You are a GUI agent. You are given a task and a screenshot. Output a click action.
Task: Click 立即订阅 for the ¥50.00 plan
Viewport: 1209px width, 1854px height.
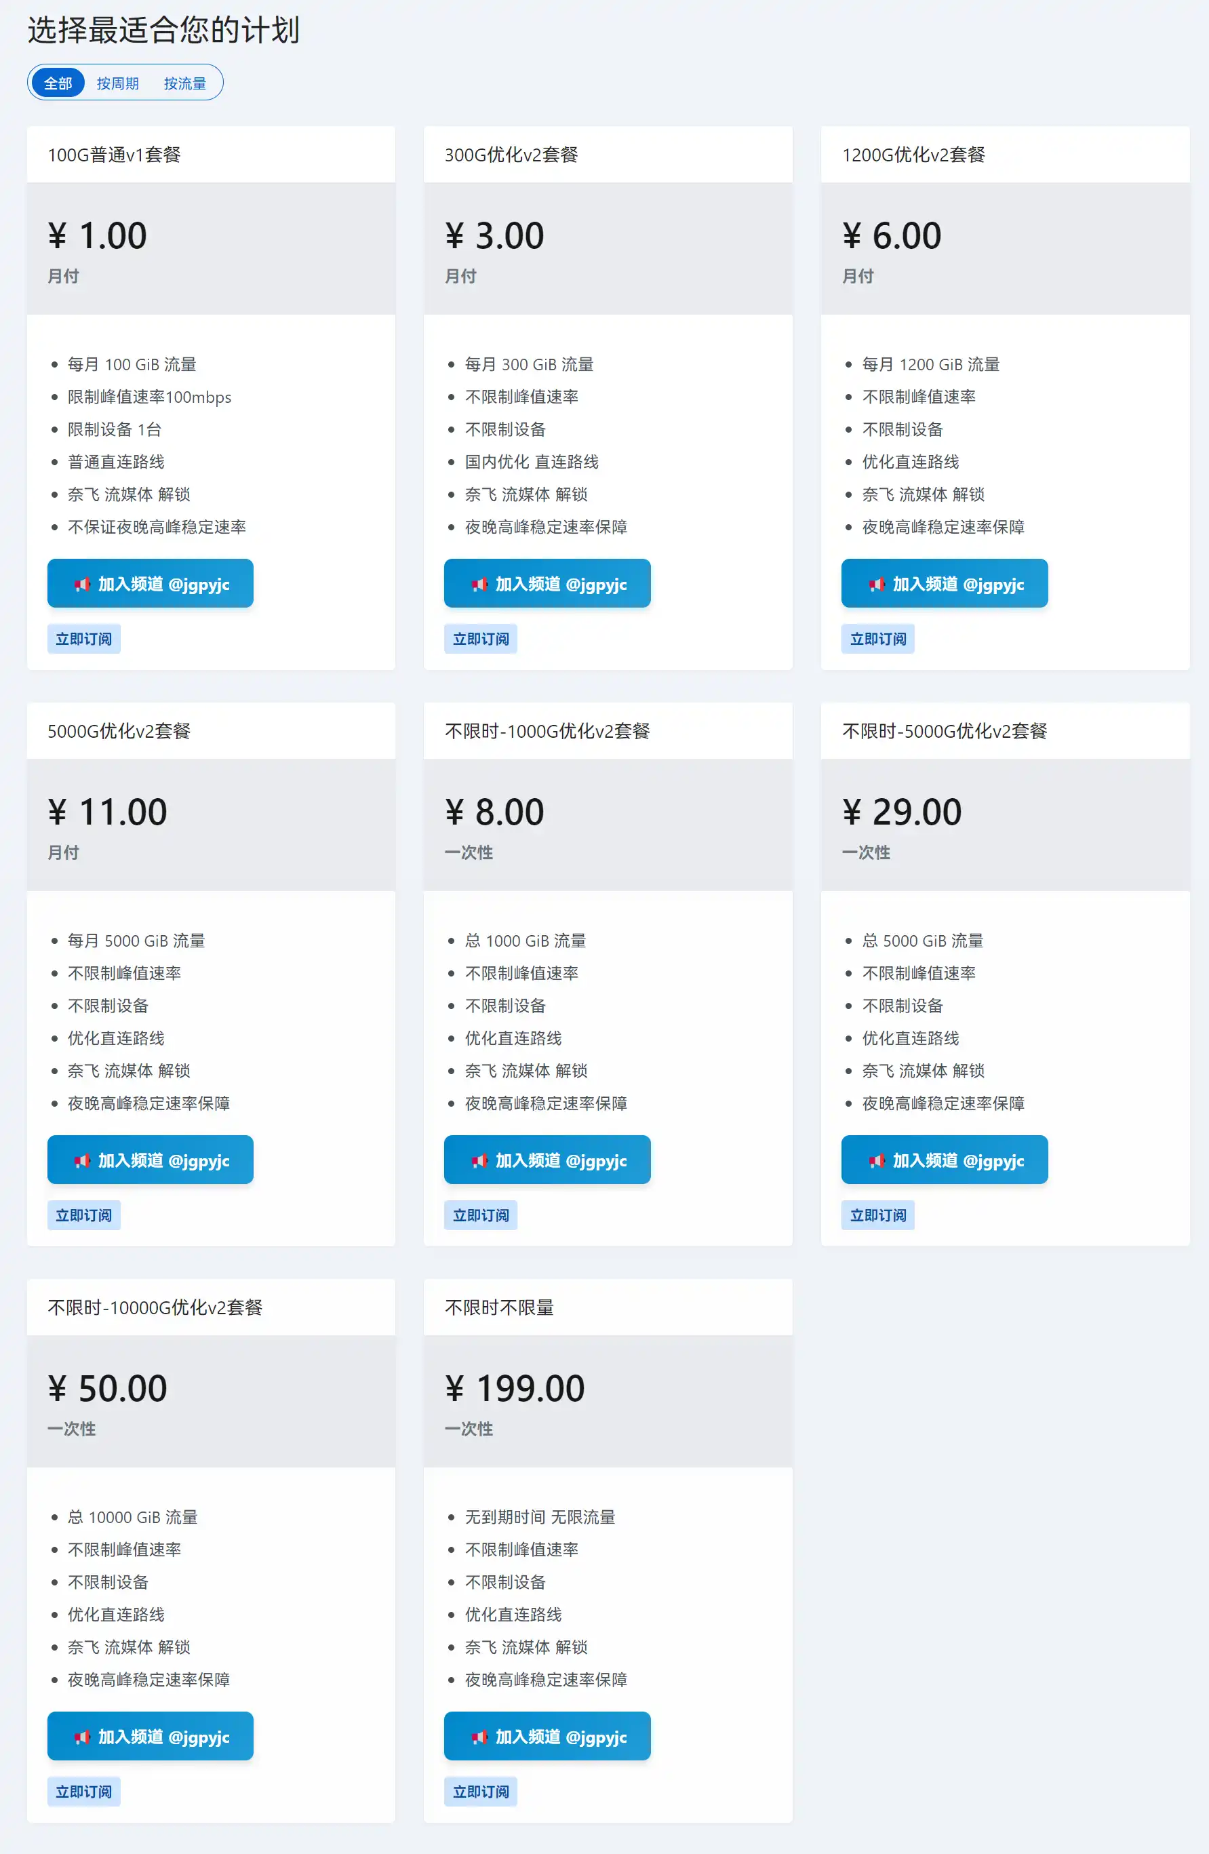point(83,1792)
